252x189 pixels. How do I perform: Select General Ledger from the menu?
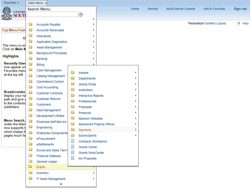tap(46, 161)
